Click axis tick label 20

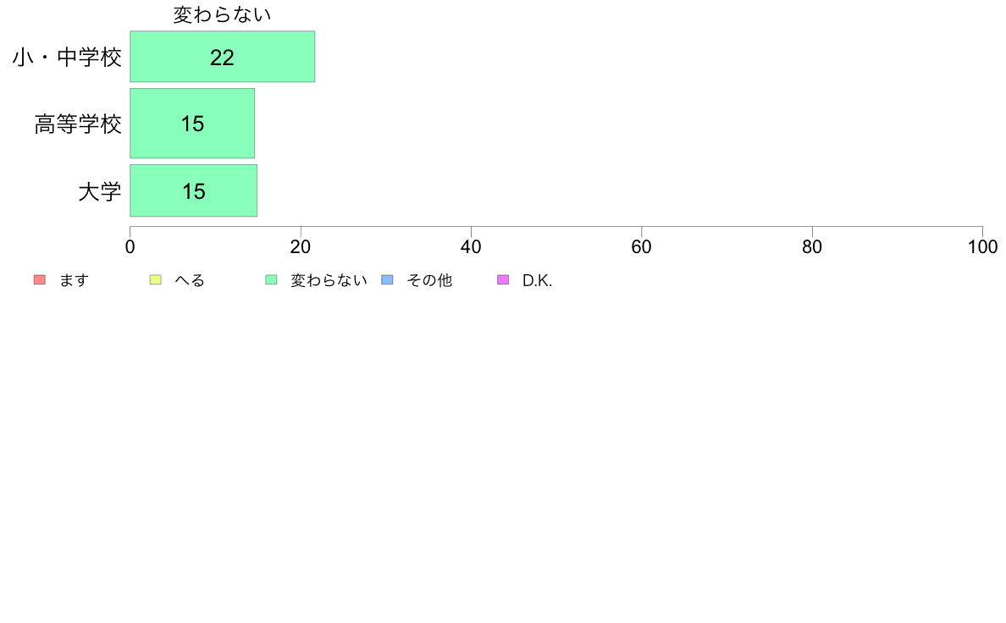[x=301, y=247]
